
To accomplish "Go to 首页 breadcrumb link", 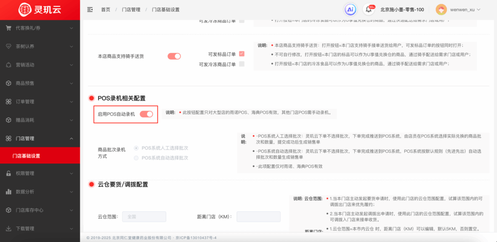I will pyautogui.click(x=105, y=10).
